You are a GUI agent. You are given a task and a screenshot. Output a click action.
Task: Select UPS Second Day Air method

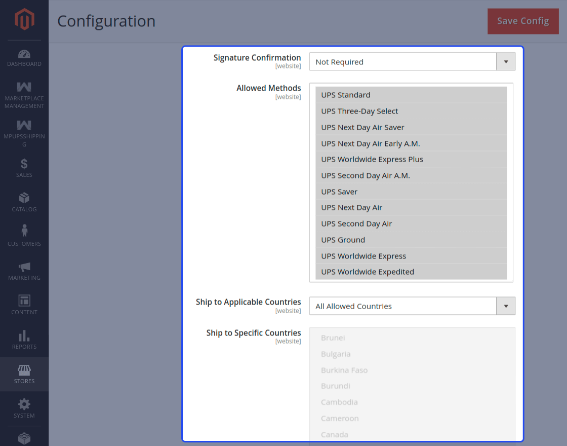411,224
